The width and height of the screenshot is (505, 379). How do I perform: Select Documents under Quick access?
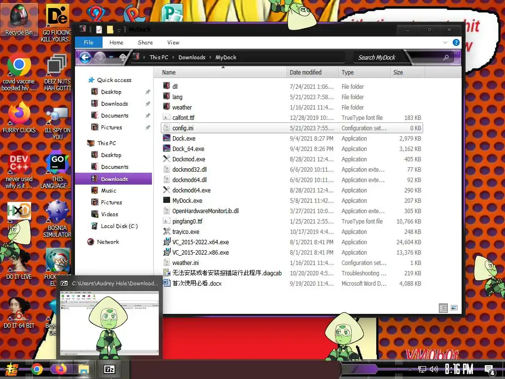[x=114, y=115]
